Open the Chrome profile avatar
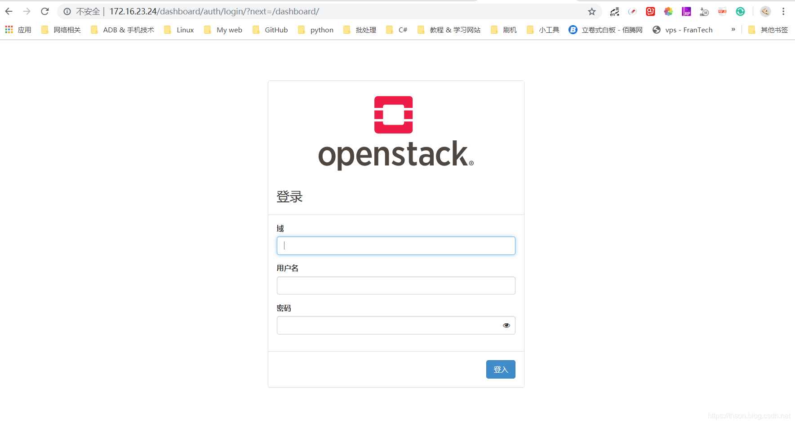The image size is (795, 424). tap(765, 12)
